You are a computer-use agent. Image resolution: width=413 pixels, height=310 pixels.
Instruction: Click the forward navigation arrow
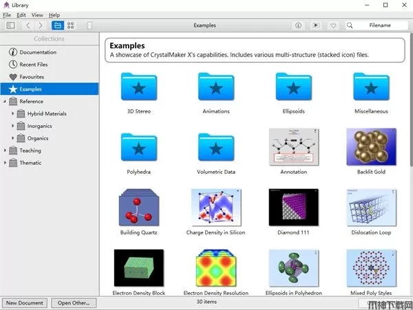[41, 25]
